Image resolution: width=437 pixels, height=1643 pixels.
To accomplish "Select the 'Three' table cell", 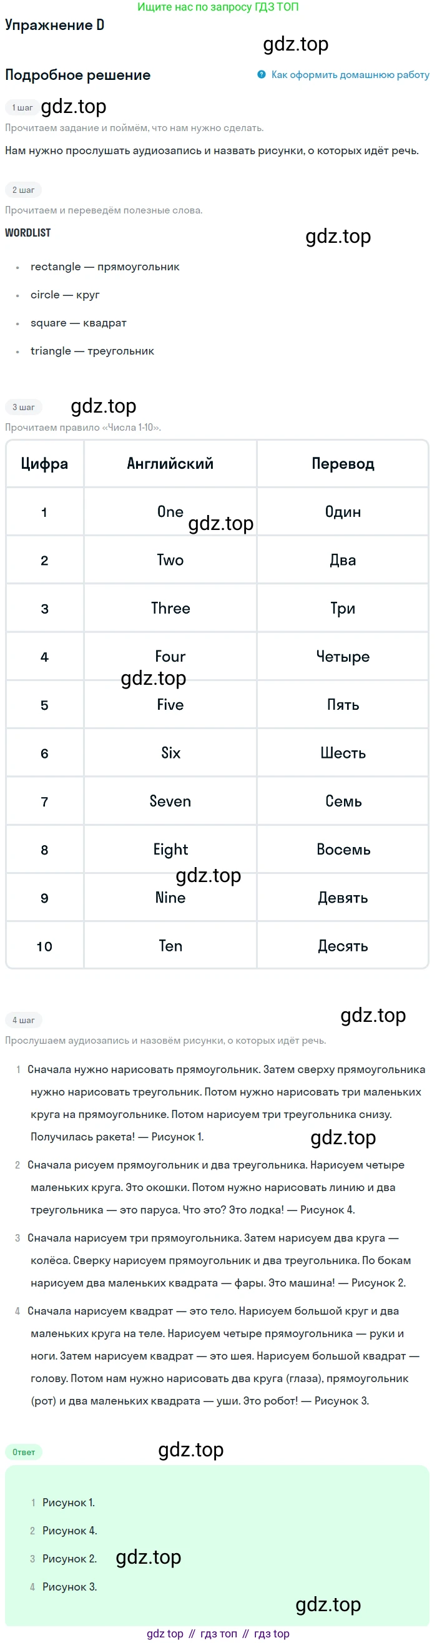I will 170,609.
